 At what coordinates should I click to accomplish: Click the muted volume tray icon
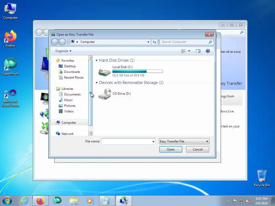pos(248,201)
